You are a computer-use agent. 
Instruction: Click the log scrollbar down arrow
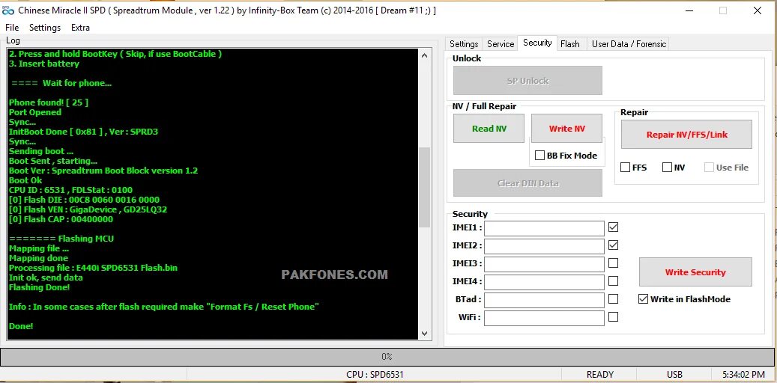tap(425, 334)
